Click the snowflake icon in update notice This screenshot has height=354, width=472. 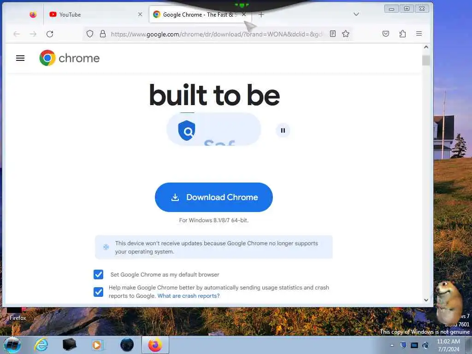click(x=106, y=247)
